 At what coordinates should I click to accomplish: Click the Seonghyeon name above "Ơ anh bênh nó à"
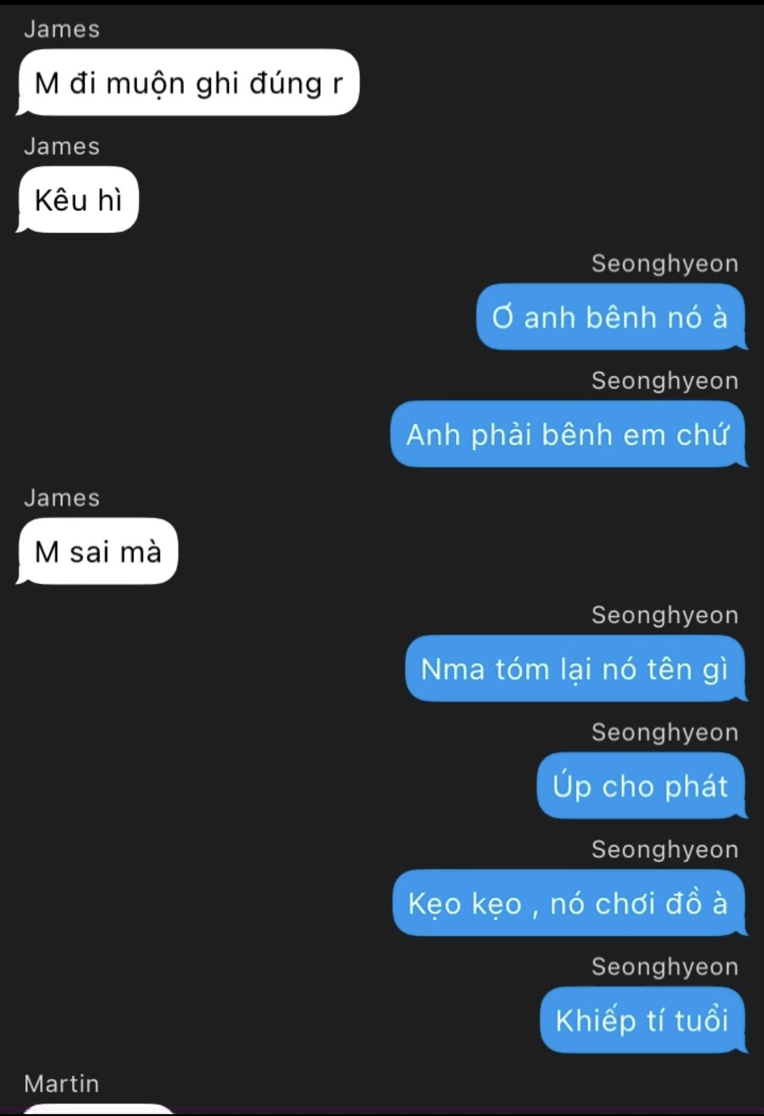(x=665, y=264)
